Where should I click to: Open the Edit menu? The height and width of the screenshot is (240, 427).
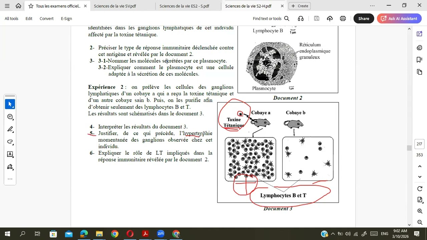click(x=29, y=19)
